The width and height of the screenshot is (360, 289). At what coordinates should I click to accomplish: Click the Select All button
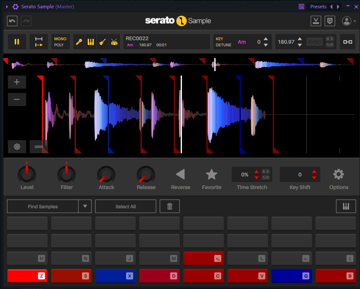tap(126, 206)
